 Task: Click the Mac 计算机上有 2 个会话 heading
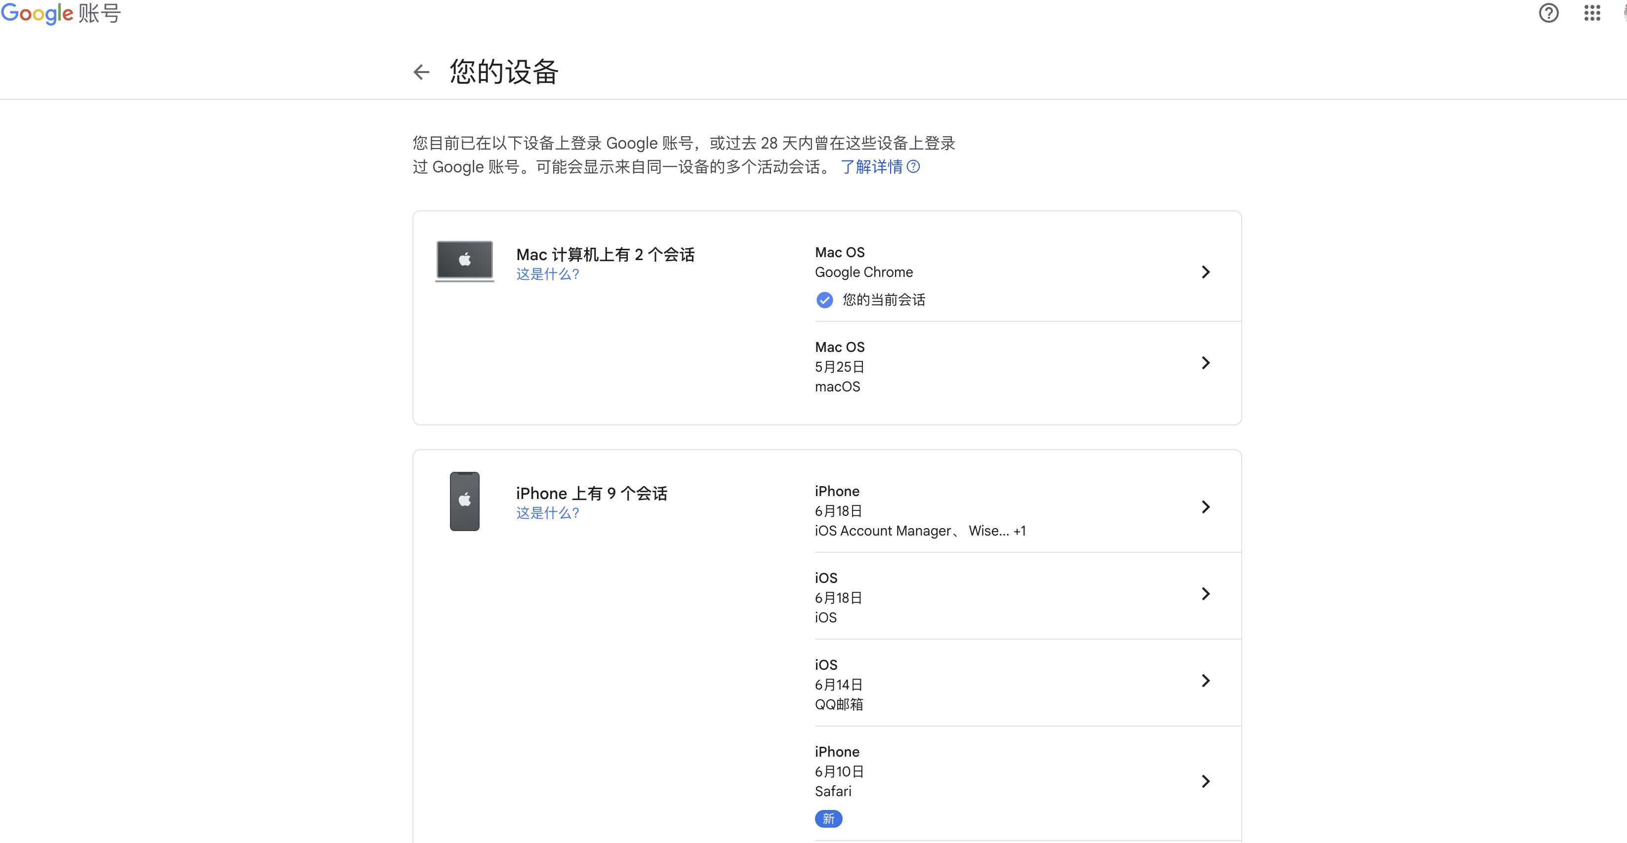[x=605, y=254]
